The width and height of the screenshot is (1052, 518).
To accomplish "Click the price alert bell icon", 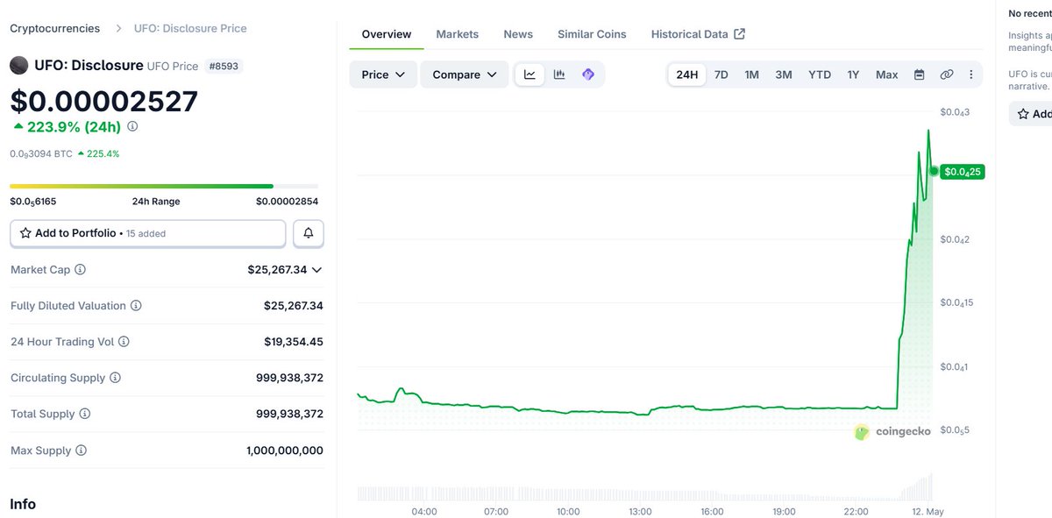I will coord(309,233).
